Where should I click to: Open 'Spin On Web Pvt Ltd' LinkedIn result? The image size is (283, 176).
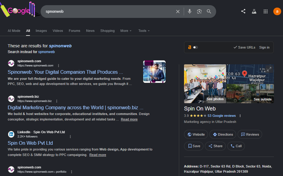tap(30, 143)
